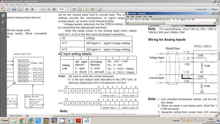Click the Adobe Reader red taskbar icon
This screenshot has width=220, height=124.
coord(78,121)
